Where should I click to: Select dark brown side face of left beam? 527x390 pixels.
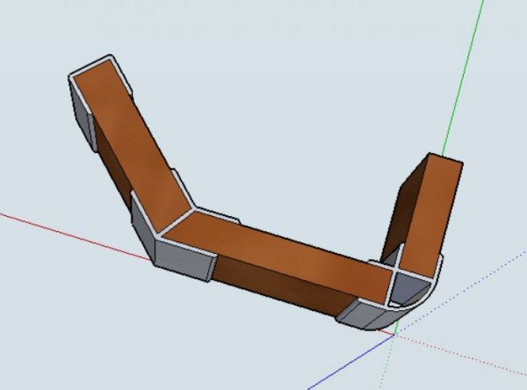click(x=112, y=158)
